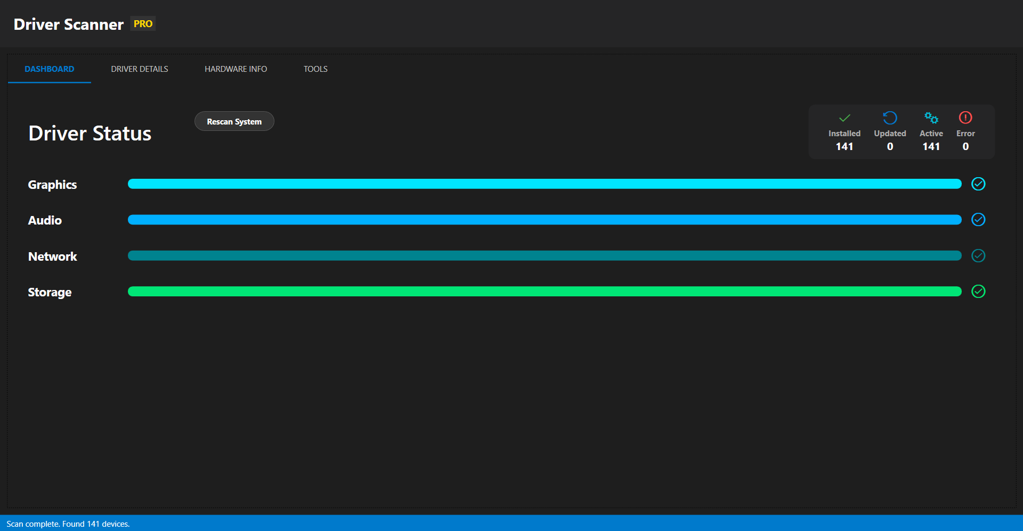Viewport: 1023px width, 531px height.
Task: Click the Graphics driver status check icon
Action: tap(978, 184)
